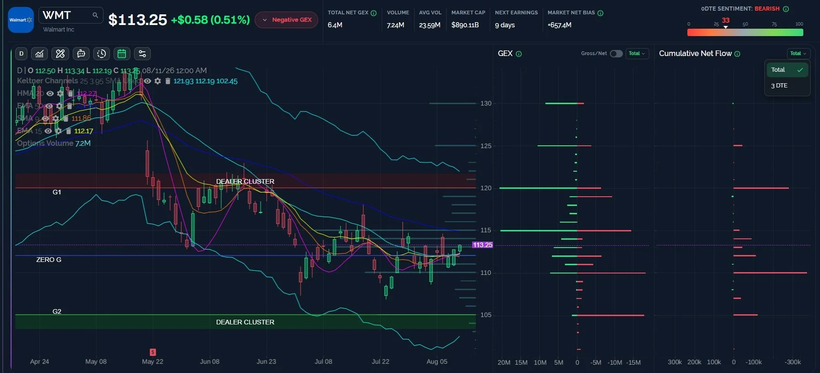The image size is (820, 373).
Task: Open the GEX panel Total dropdown
Action: coord(637,54)
